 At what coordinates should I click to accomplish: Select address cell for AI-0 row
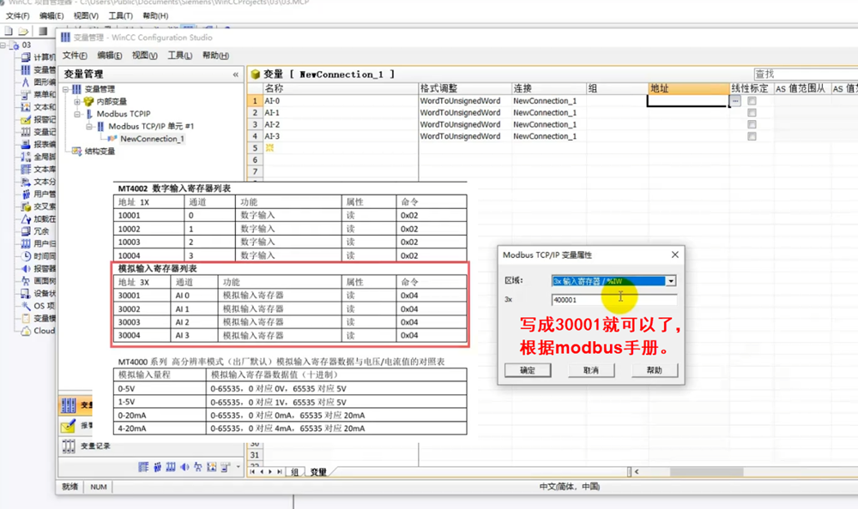688,101
